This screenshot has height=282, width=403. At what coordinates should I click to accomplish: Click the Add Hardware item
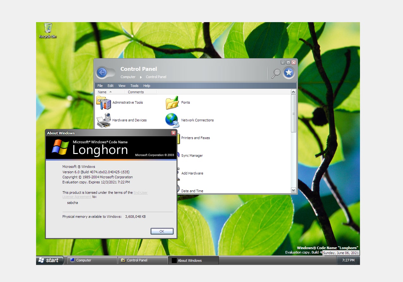click(x=192, y=173)
